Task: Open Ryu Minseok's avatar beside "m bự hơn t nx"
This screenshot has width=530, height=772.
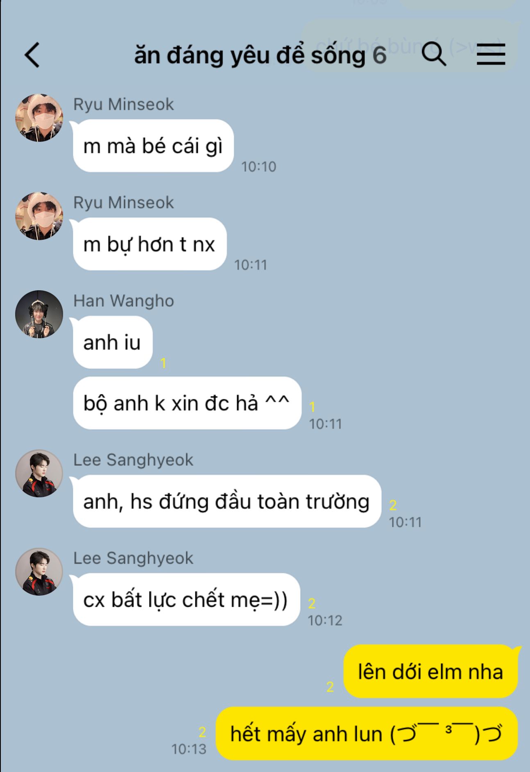Action: point(39,216)
